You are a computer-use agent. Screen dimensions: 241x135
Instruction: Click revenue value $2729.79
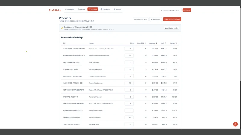pyautogui.click(x=155, y=69)
